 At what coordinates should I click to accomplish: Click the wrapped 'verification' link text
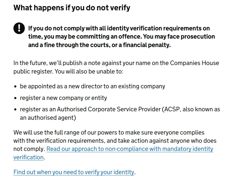28,158
